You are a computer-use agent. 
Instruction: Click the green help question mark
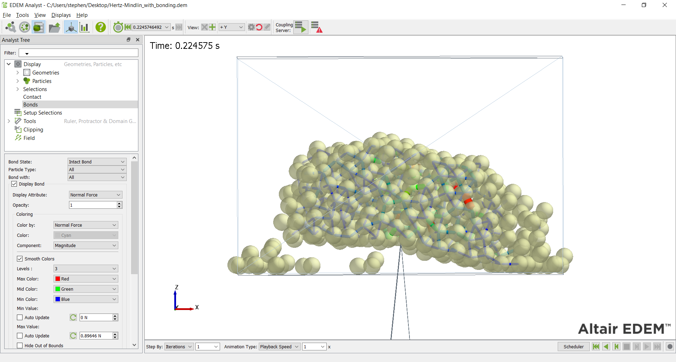click(x=101, y=27)
